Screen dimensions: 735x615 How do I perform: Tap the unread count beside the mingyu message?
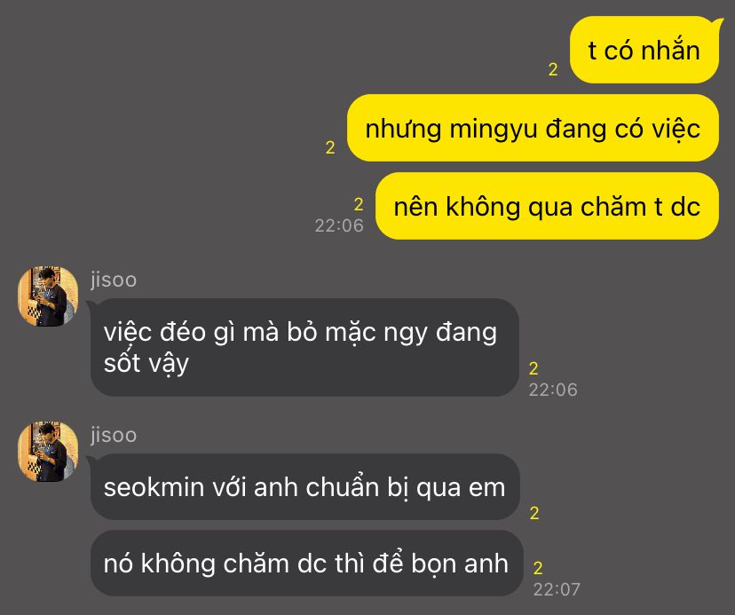[330, 147]
